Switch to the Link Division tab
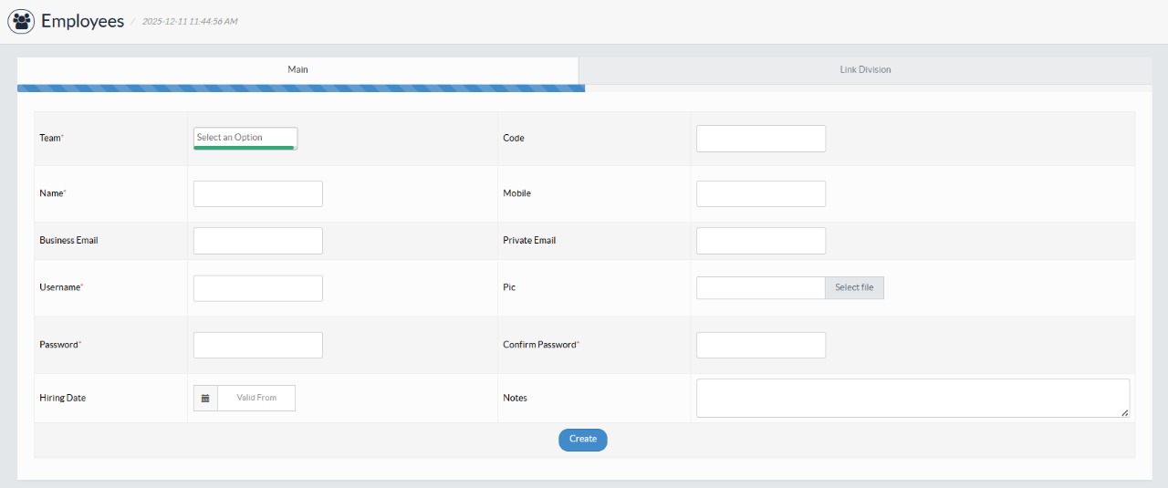The width and height of the screenshot is (1168, 488). (865, 70)
